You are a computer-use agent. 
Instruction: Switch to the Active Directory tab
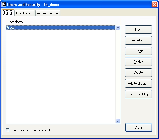point(48,13)
